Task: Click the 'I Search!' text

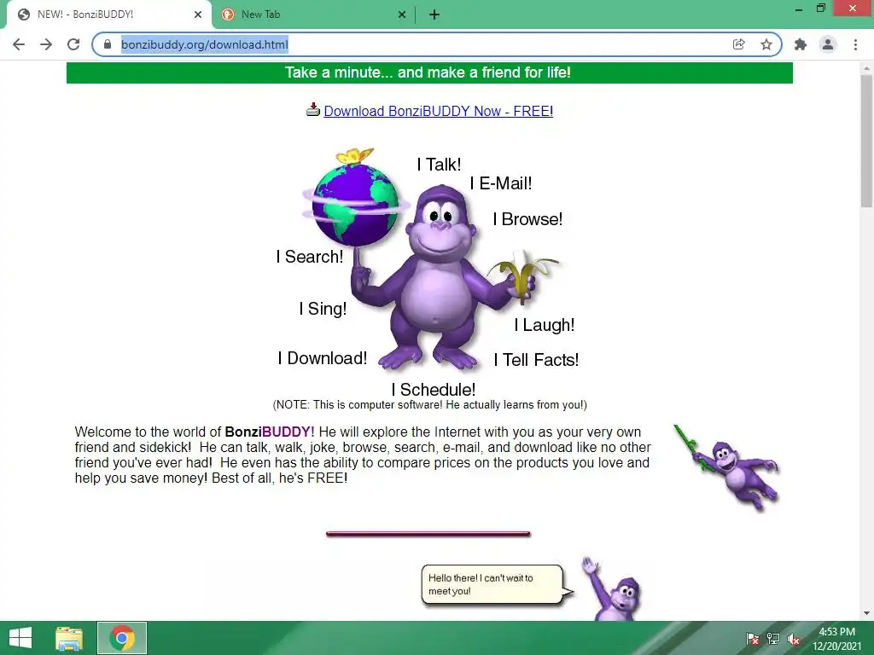Action: coord(310,257)
